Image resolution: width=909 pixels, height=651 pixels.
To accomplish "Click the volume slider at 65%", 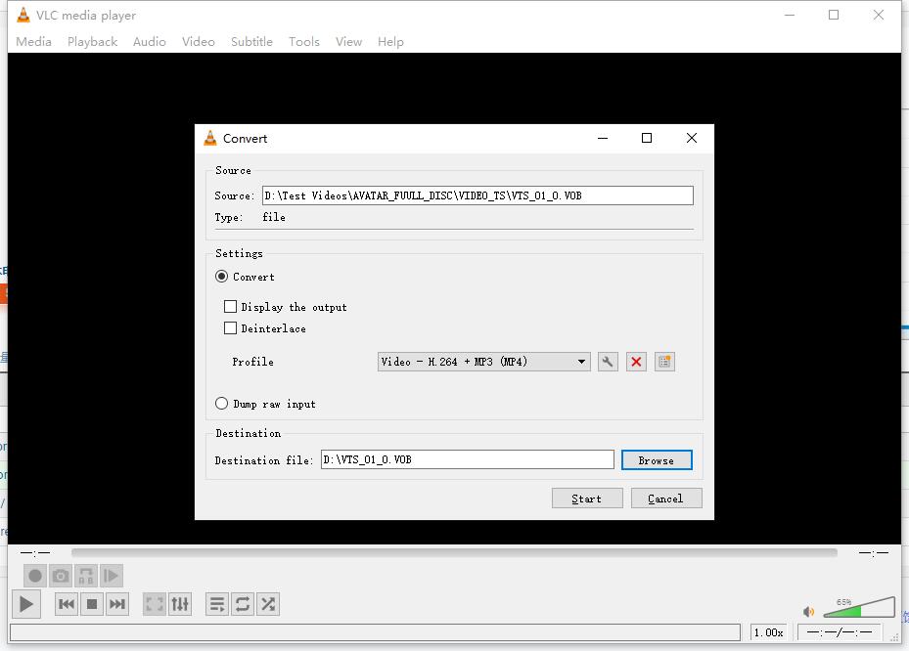I will point(859,610).
